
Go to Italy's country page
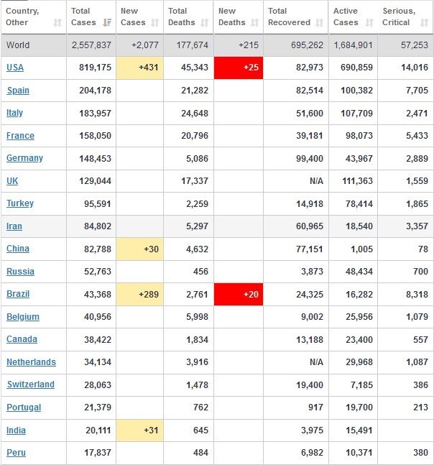point(14,113)
